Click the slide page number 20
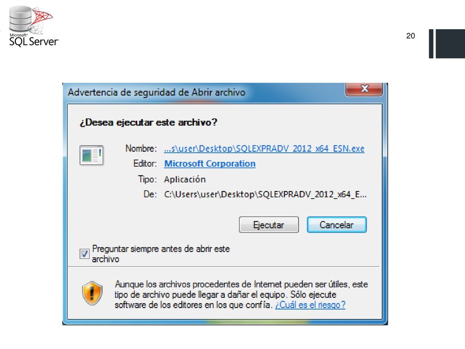 411,36
